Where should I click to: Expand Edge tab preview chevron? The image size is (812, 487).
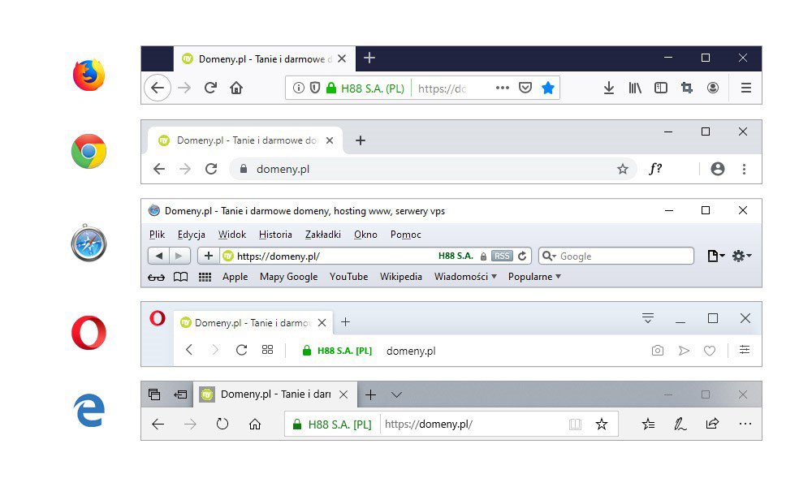click(397, 395)
